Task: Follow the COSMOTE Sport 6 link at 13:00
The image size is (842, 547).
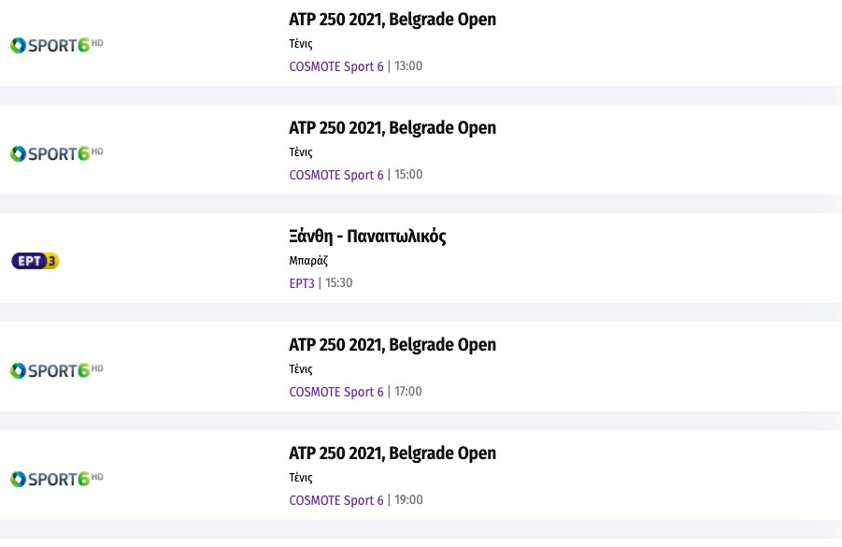Action: pyautogui.click(x=336, y=66)
